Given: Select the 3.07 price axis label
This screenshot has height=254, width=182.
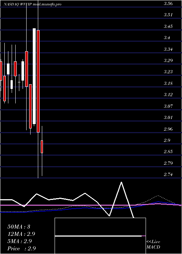Looking at the screenshot, I should (x=168, y=106).
